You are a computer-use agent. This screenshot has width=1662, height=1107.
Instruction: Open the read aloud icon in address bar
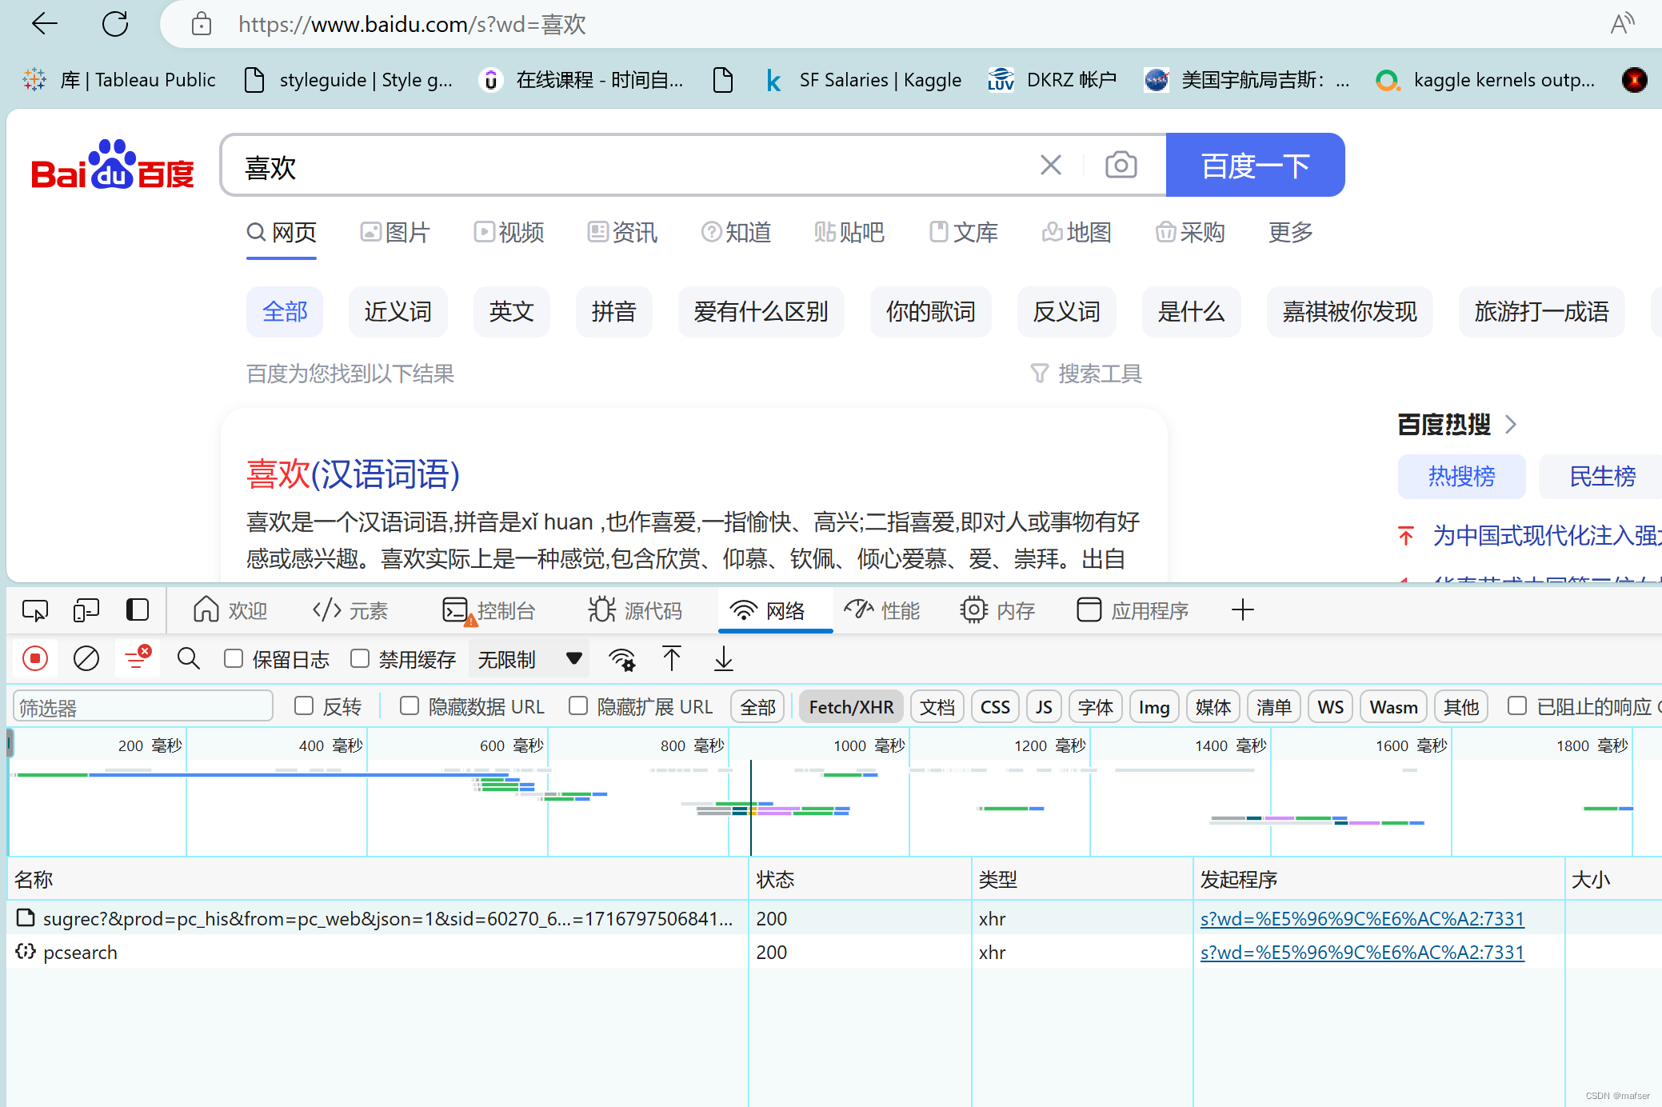[x=1621, y=24]
